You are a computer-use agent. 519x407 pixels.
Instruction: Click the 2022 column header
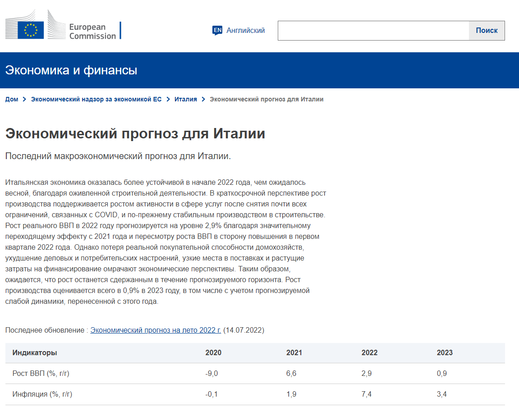coord(369,353)
